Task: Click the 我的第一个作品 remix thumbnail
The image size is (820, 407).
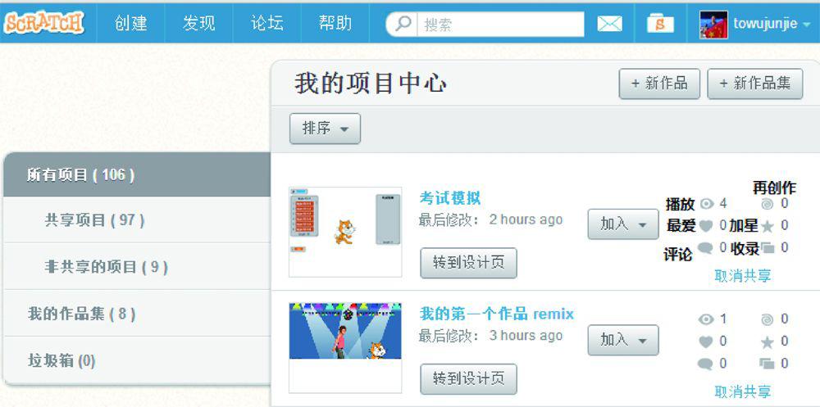Action: pos(345,347)
